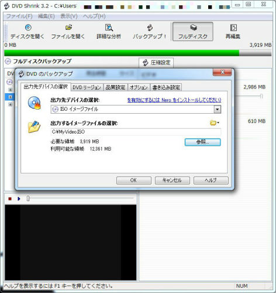Open the 表示(V) menu

tap(69, 16)
